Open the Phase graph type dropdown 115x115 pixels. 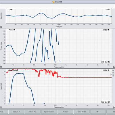point(12,30)
